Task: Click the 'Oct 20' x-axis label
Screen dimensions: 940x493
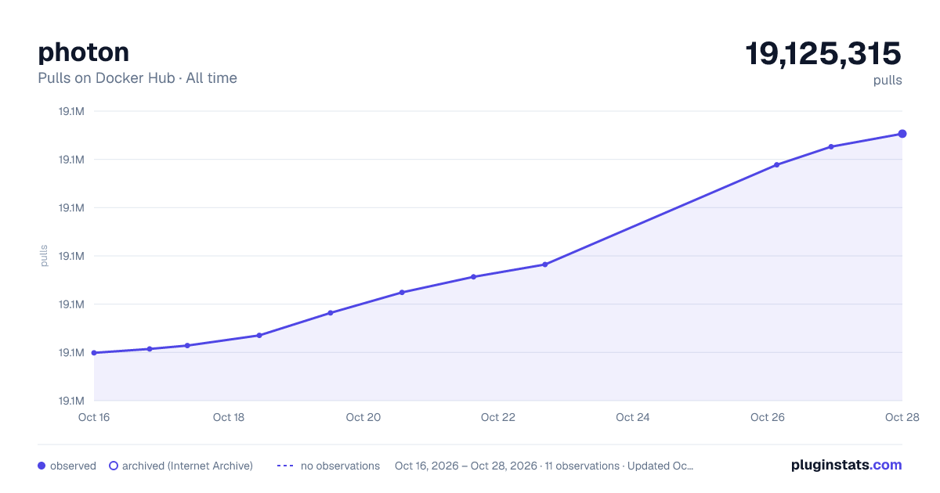Action: coord(363,417)
